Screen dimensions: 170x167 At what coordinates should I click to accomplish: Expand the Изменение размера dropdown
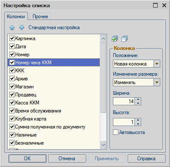157,82
